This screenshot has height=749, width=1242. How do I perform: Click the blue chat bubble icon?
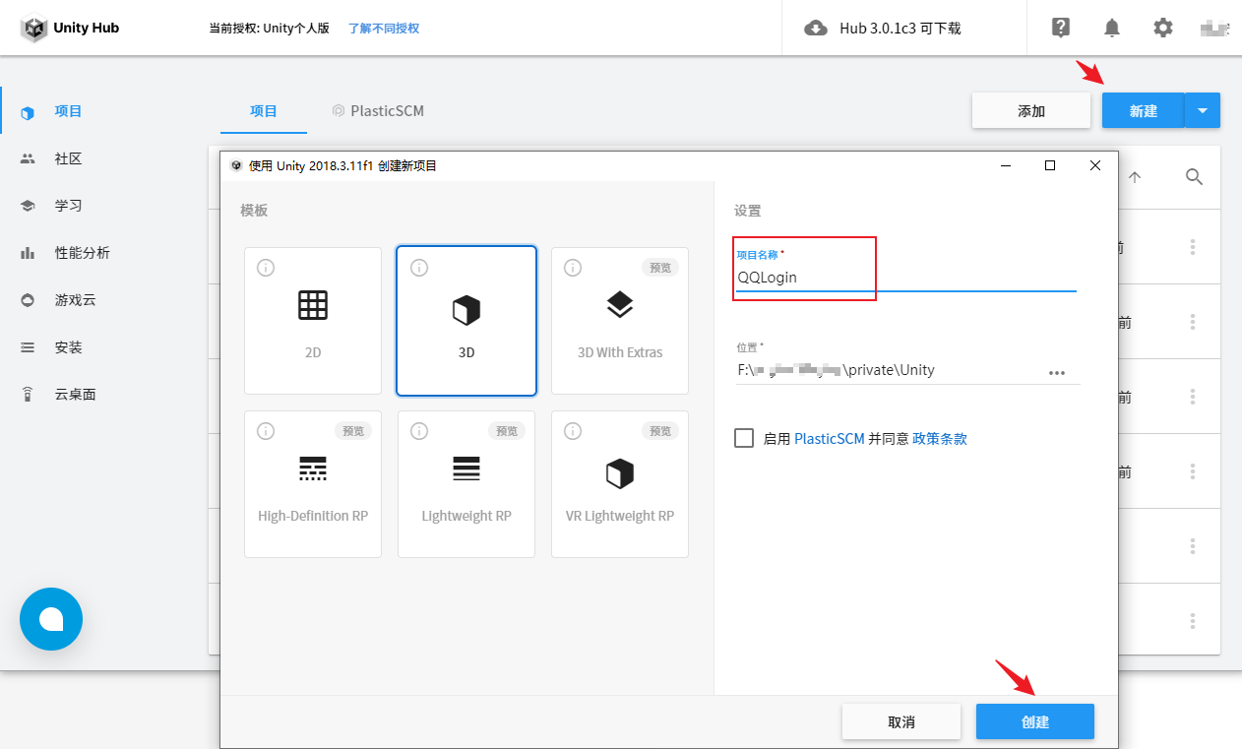(x=51, y=619)
